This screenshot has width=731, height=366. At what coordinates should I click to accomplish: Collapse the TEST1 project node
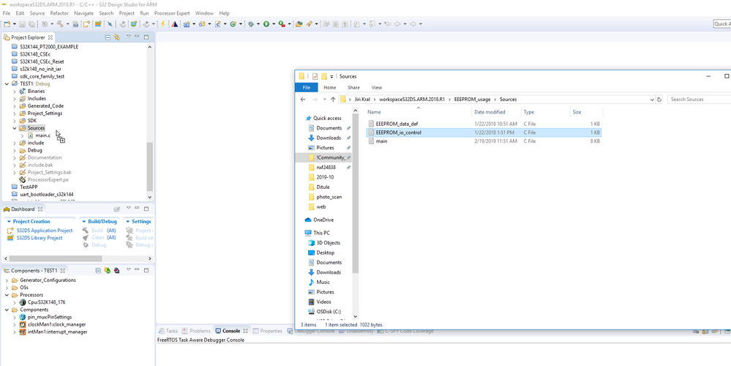[7, 84]
